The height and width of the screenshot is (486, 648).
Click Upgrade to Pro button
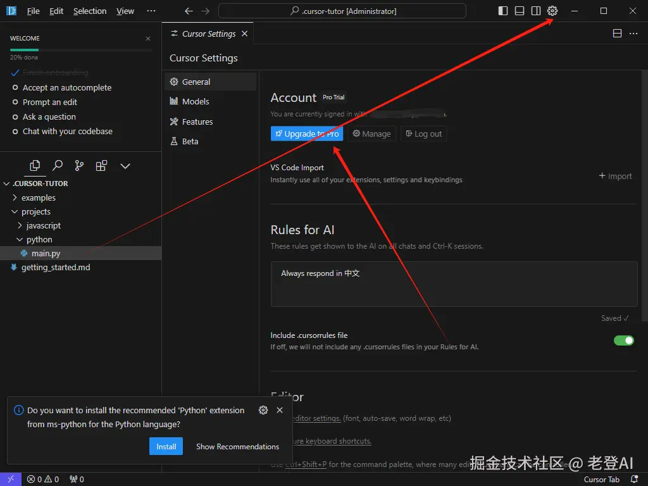307,134
